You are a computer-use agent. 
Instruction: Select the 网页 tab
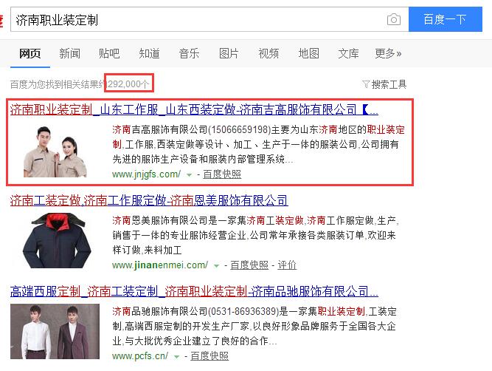pos(30,53)
